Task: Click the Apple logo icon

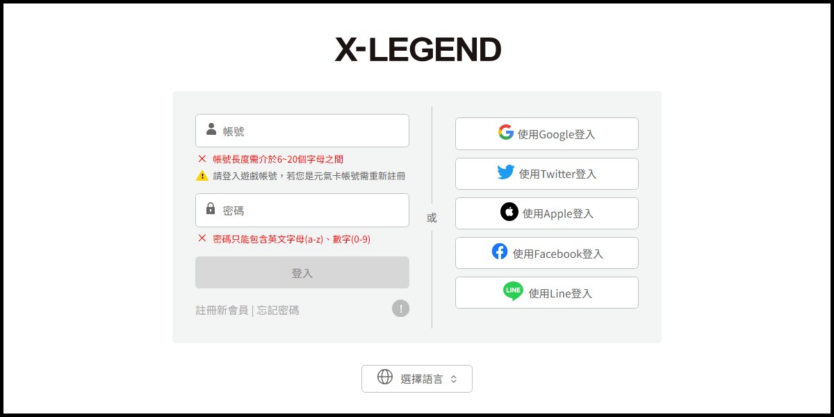Action: click(509, 212)
